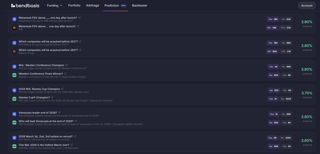Select the NO 80¢ price button

[x=272, y=51]
